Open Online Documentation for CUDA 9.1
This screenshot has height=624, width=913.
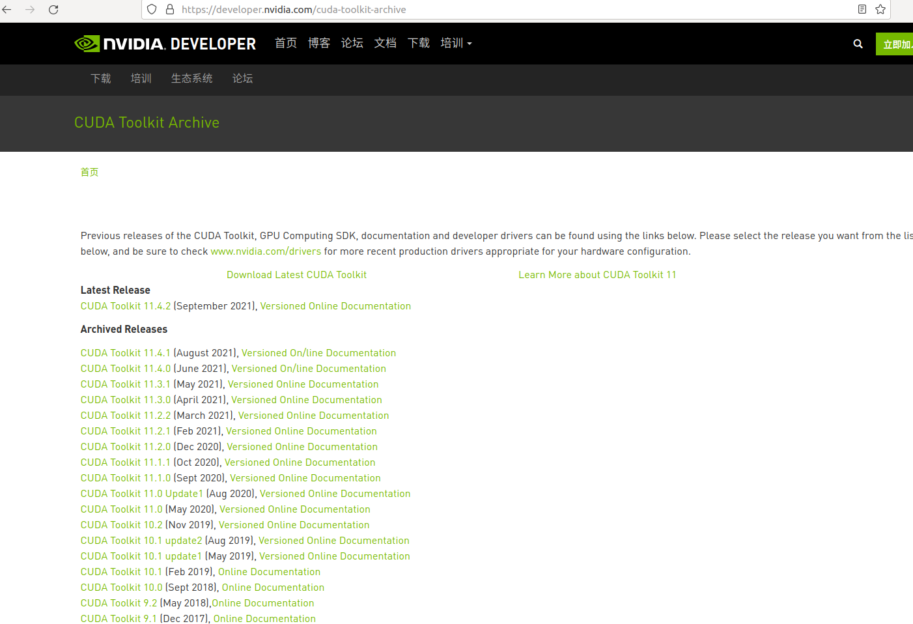(264, 619)
